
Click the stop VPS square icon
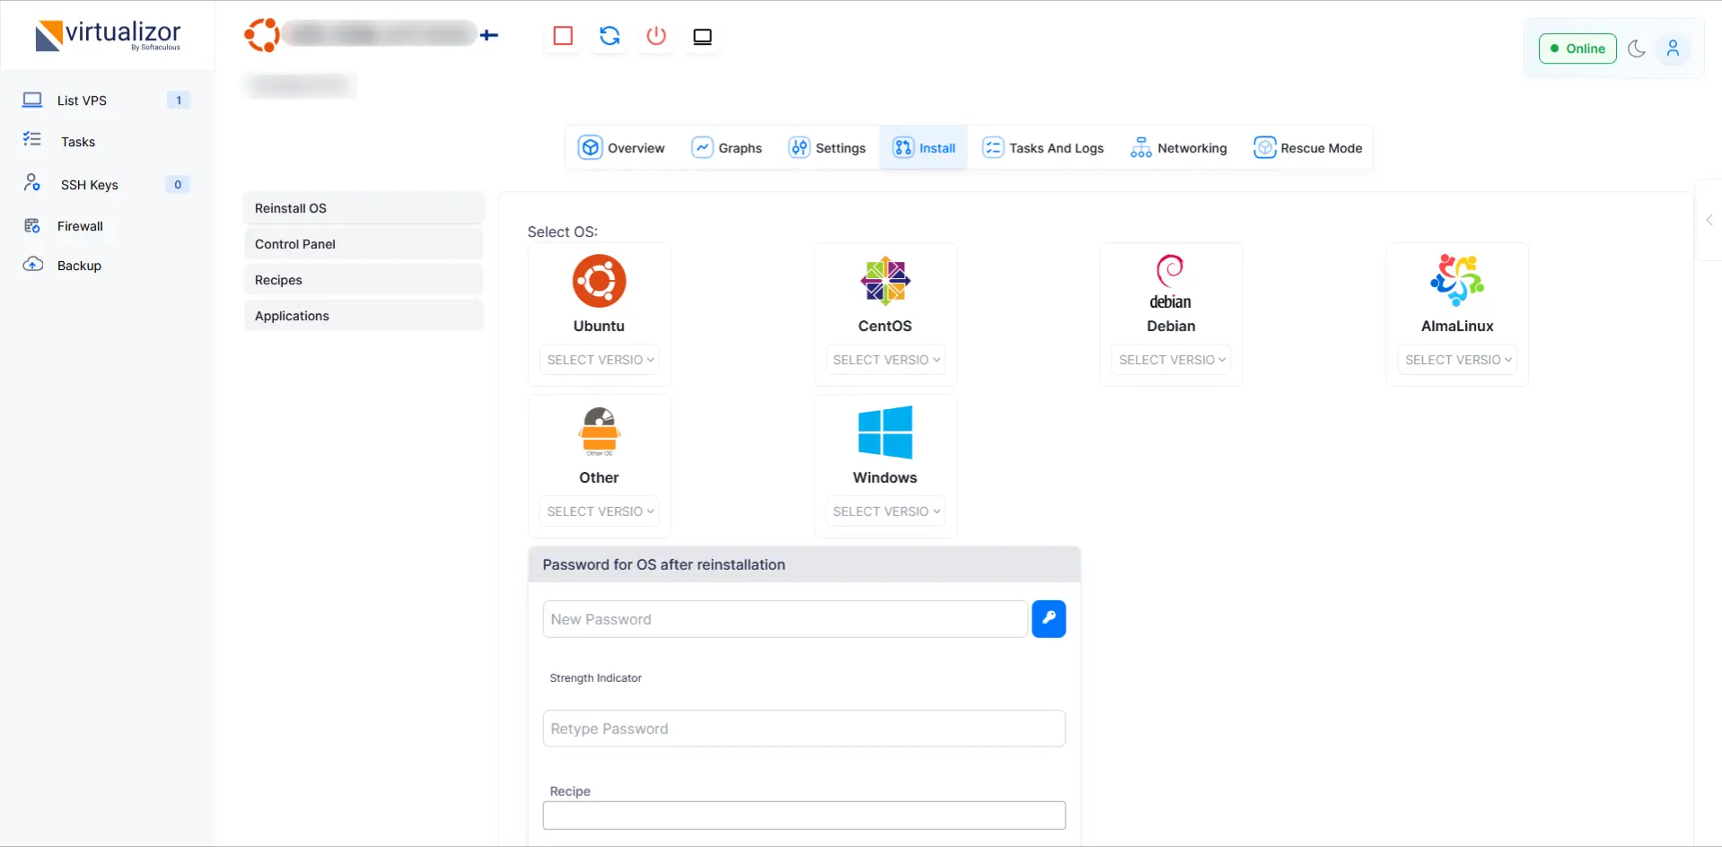click(x=563, y=36)
